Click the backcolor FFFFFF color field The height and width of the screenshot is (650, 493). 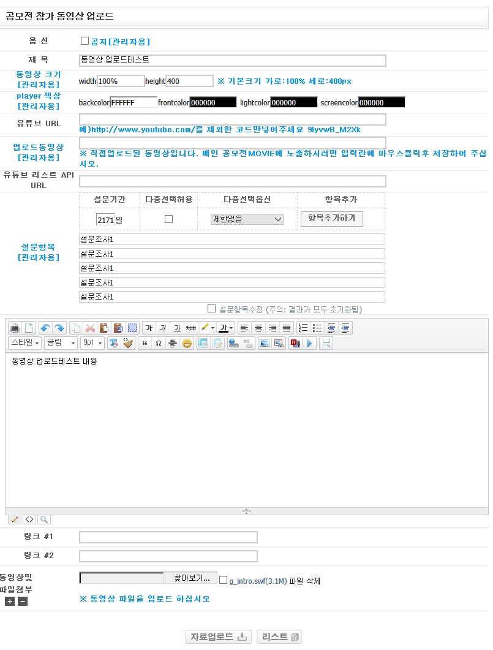coord(134,102)
